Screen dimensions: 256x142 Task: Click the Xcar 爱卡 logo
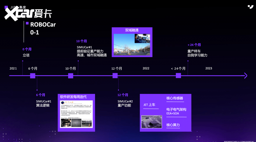point(28,14)
